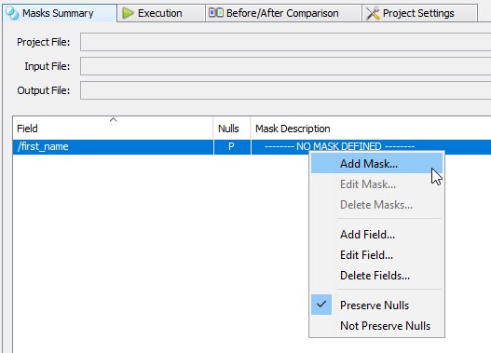
Task: Switch to the Masks Summary tab
Action: [60, 13]
